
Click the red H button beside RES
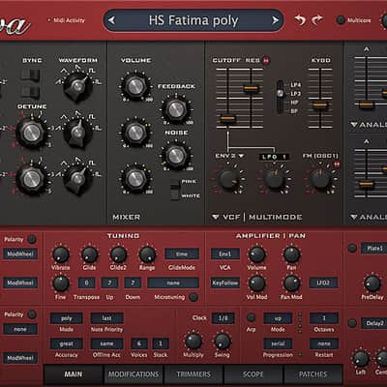coord(266,60)
